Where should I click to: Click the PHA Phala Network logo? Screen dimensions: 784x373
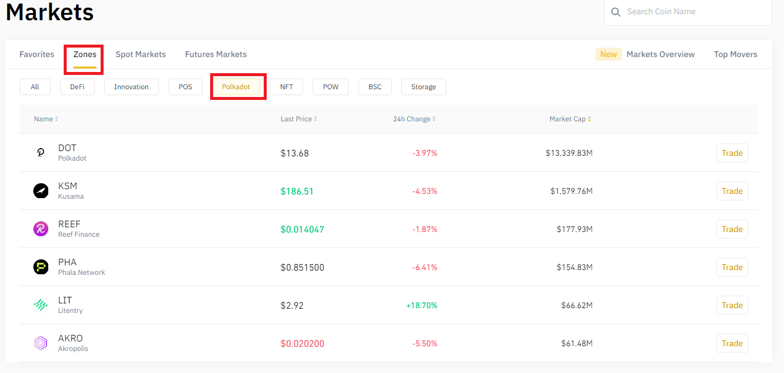click(x=40, y=267)
